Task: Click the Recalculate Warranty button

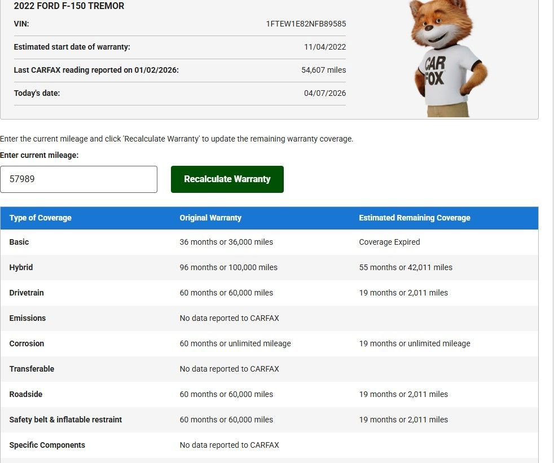Action: (227, 179)
